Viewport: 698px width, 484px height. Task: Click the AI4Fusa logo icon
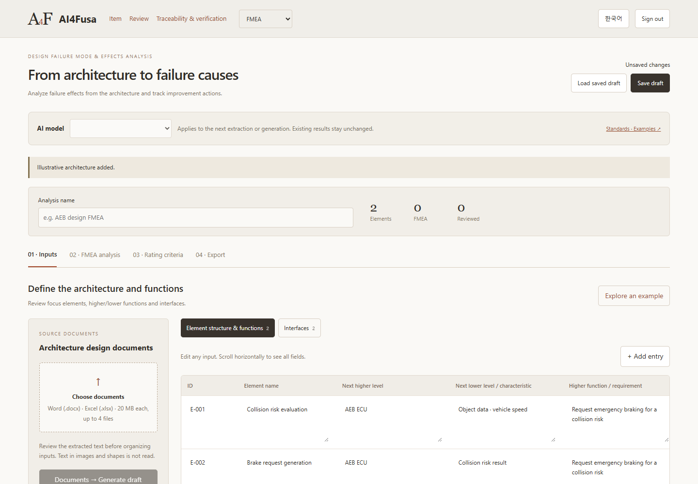[x=40, y=19]
